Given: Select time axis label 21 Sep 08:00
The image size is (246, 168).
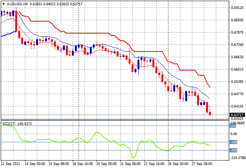Looking at the screenshot, I should click(130, 164).
